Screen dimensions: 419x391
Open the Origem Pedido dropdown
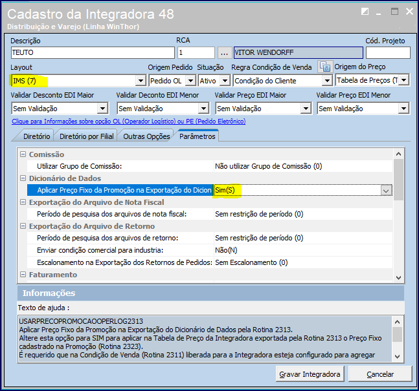(190, 81)
